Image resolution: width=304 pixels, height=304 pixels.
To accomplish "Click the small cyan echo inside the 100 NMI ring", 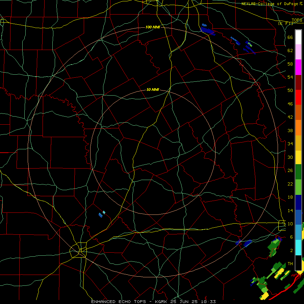I will click(x=104, y=212).
